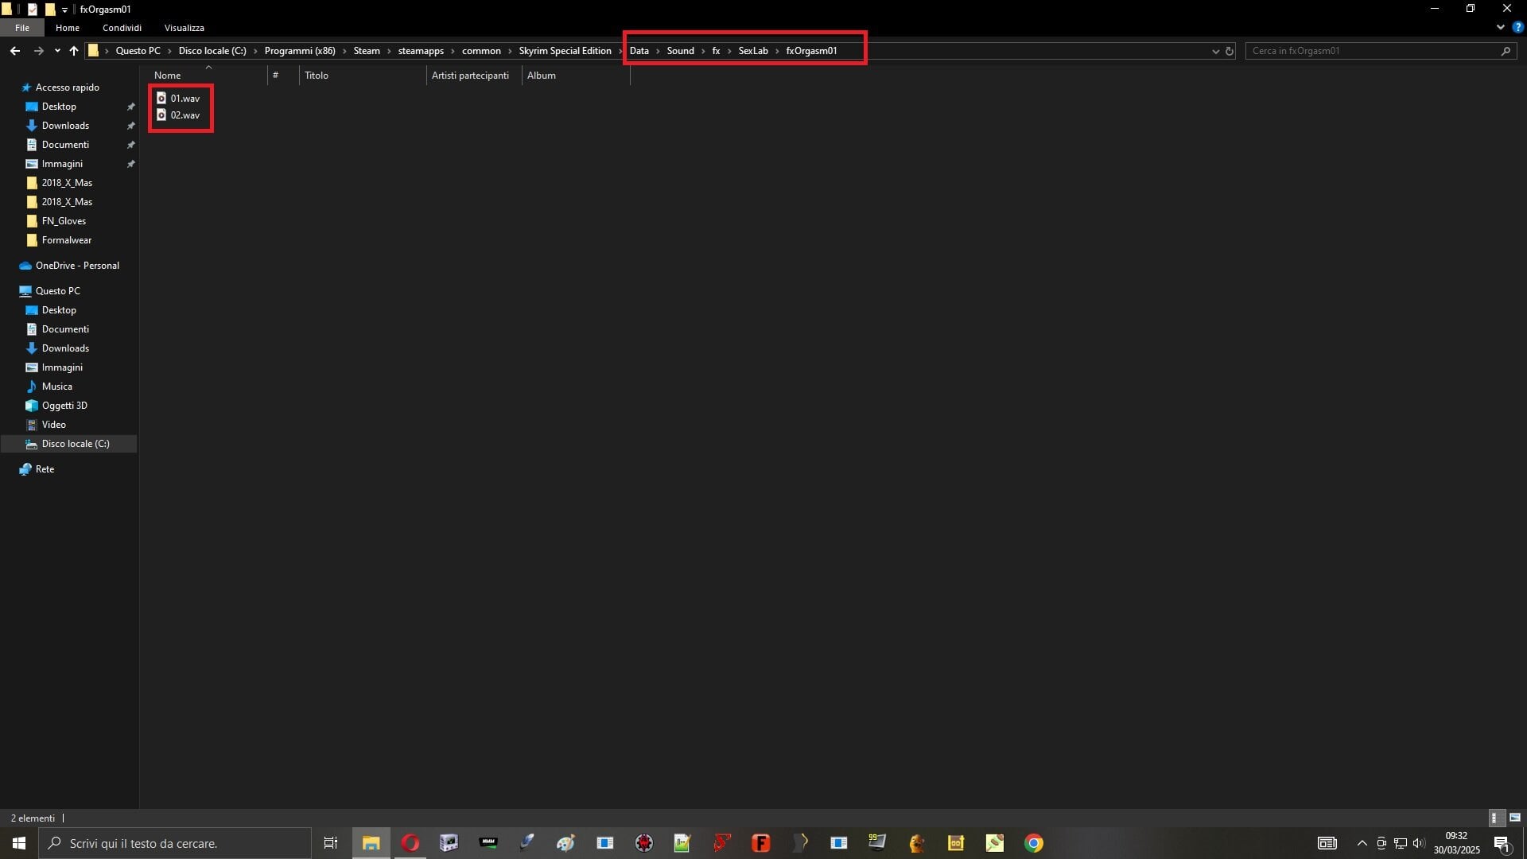Open dropdown chevron after common breadcrumb
1527x859 pixels.
click(510, 51)
